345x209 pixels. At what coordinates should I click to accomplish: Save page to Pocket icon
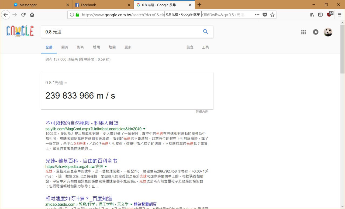(265, 15)
